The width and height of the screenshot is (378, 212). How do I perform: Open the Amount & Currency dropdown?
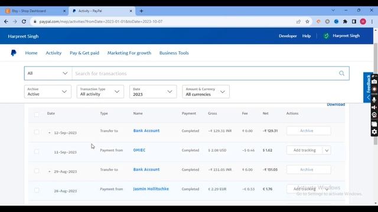point(206,92)
